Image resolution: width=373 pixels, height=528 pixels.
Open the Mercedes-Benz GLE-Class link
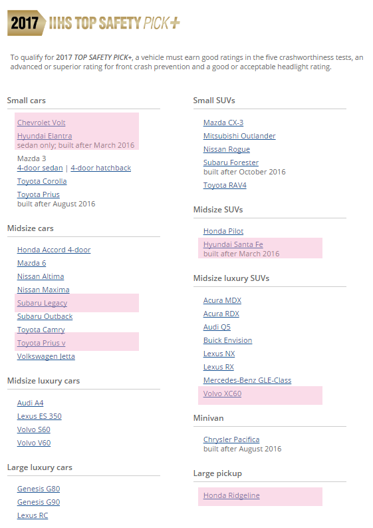coord(247,380)
